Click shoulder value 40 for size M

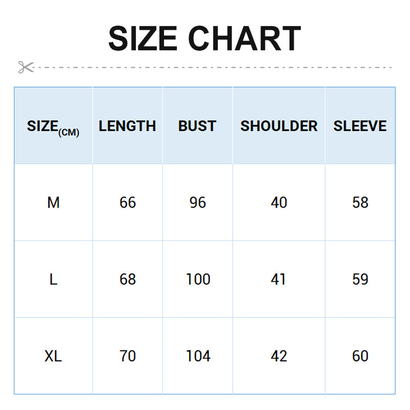279,203
